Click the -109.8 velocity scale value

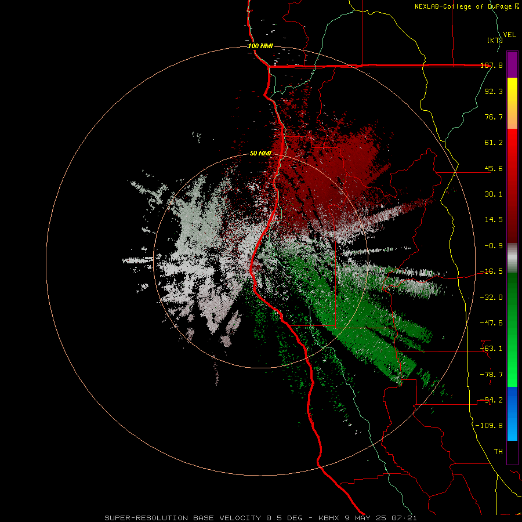click(489, 426)
